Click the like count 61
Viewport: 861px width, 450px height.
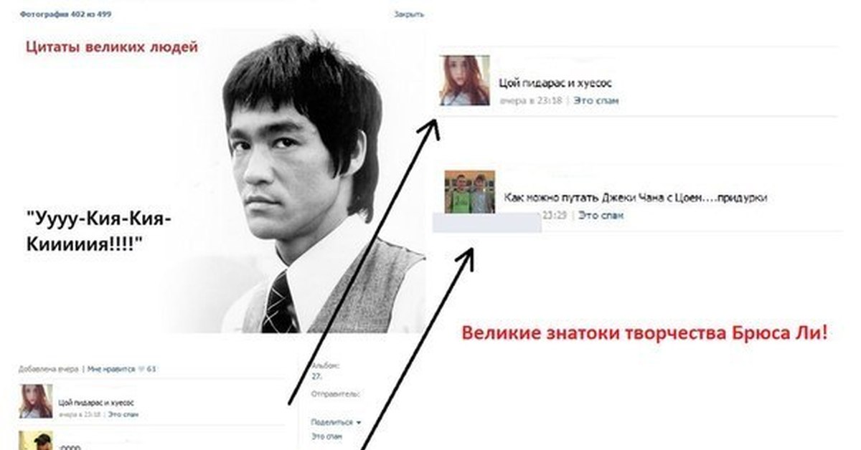(x=152, y=369)
